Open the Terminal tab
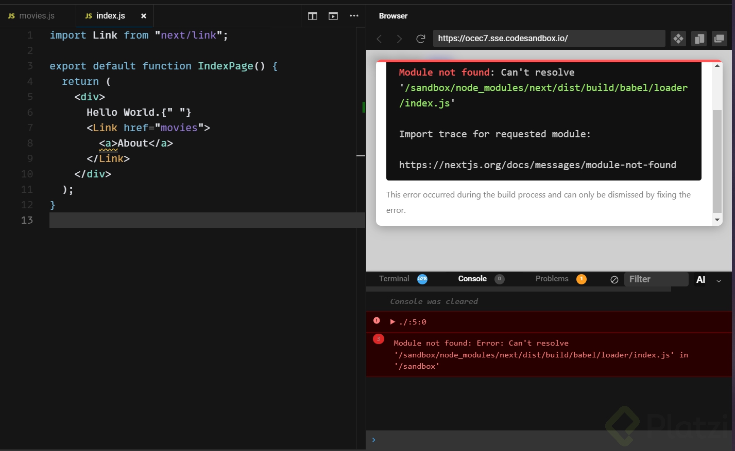The height and width of the screenshot is (451, 735). tap(394, 279)
